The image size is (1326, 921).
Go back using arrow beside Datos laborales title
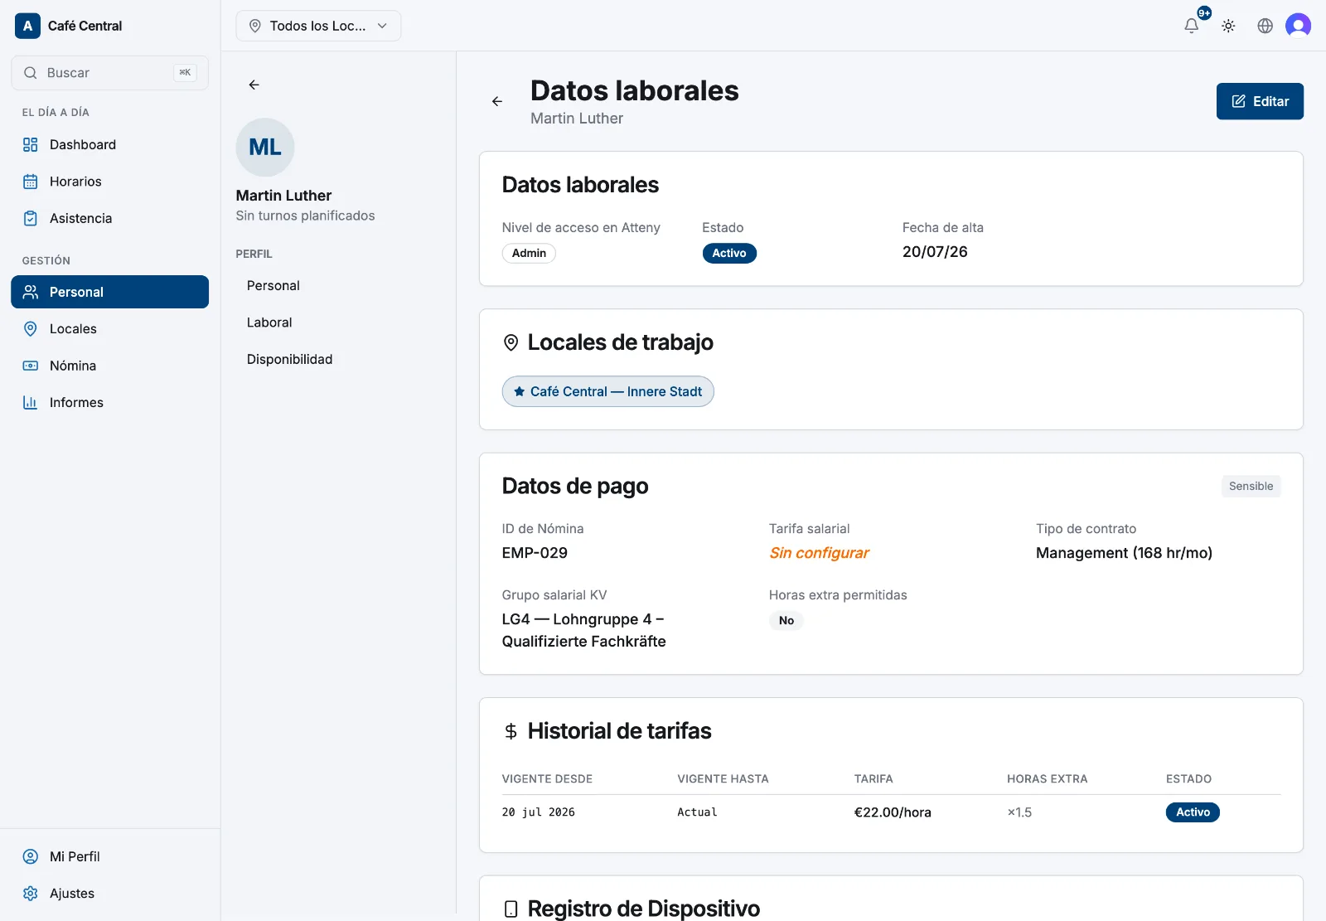[x=497, y=101]
